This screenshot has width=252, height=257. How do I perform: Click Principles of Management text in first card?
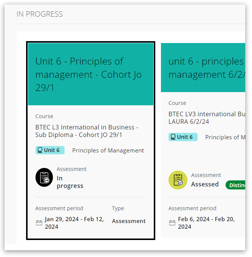pos(108,151)
